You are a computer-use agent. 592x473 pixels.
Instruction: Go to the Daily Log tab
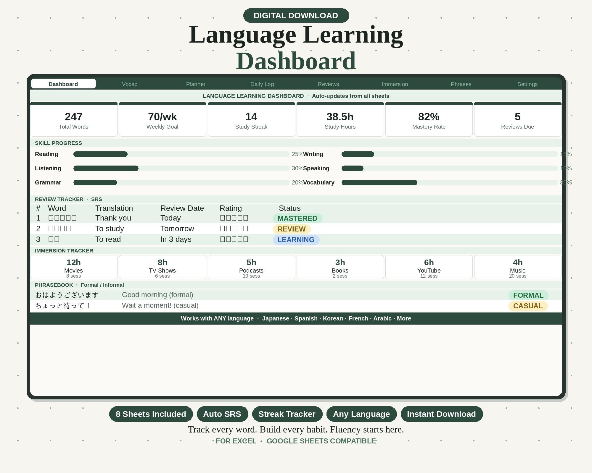262,84
